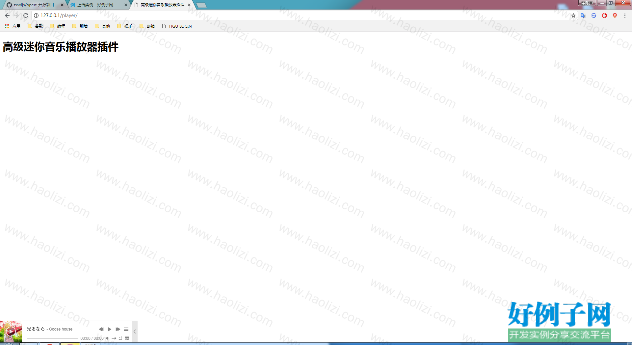Close the 上传实例 tab

click(x=126, y=5)
